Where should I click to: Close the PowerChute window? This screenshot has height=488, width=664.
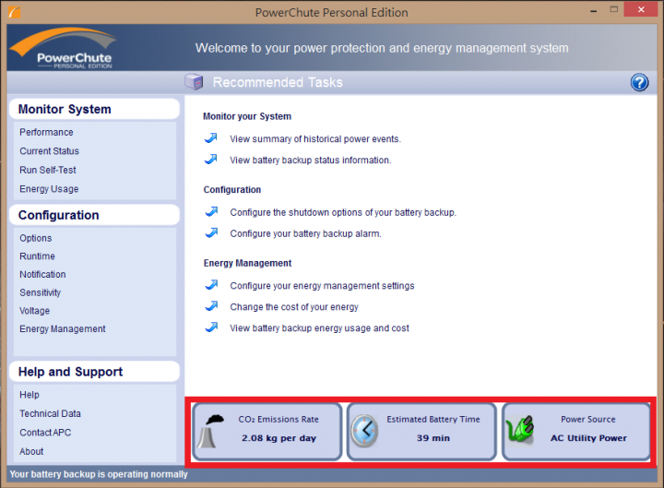641,9
